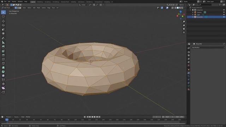Select the Rotate tool
Viewport: 226px width, 127px height.
[x=3, y=25]
